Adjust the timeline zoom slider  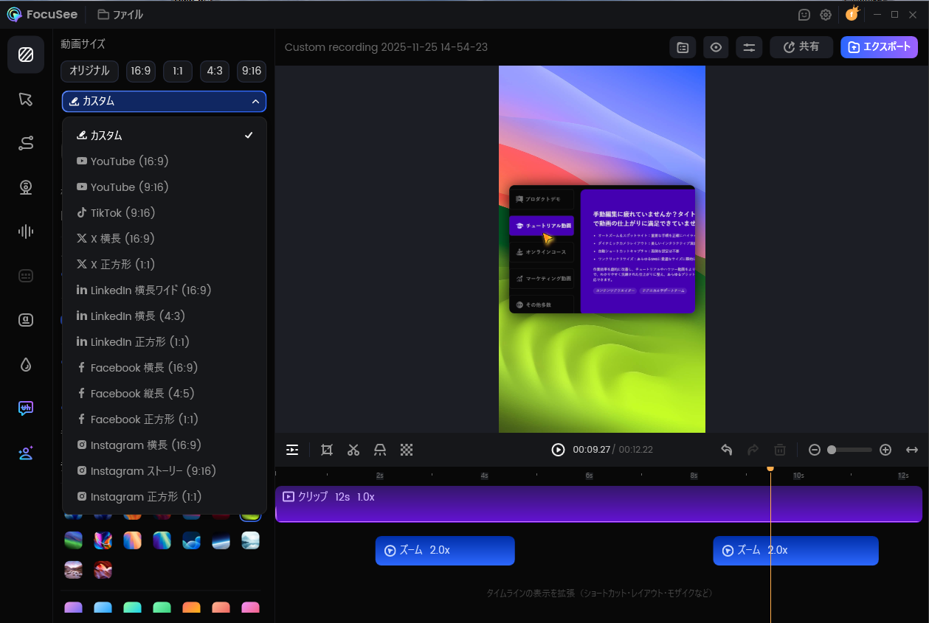click(849, 450)
